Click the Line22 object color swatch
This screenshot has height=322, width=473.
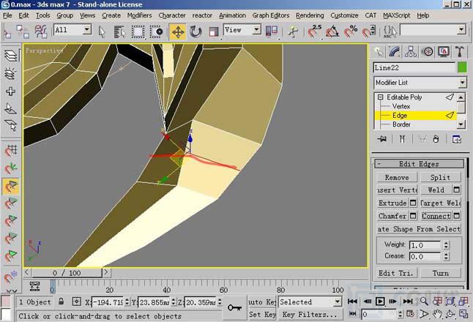[x=462, y=67]
